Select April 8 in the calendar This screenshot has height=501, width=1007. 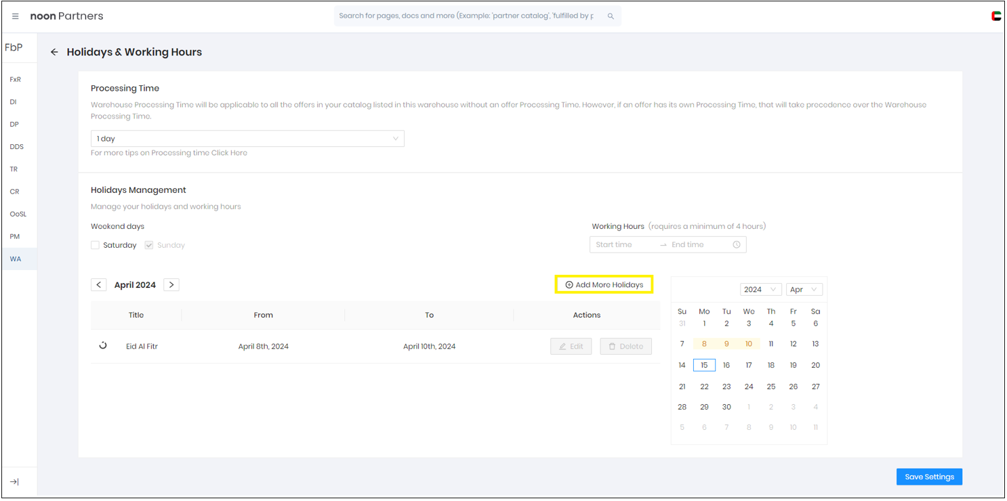tap(704, 344)
